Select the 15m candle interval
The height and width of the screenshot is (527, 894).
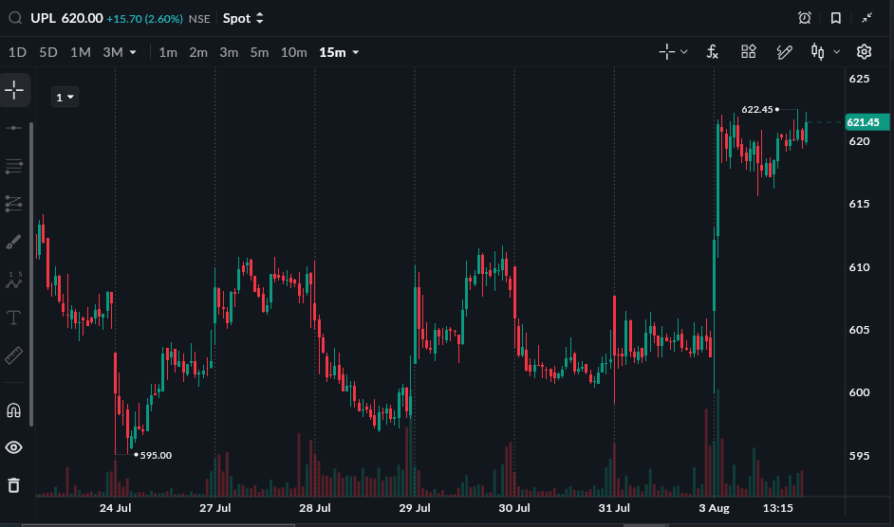point(332,52)
